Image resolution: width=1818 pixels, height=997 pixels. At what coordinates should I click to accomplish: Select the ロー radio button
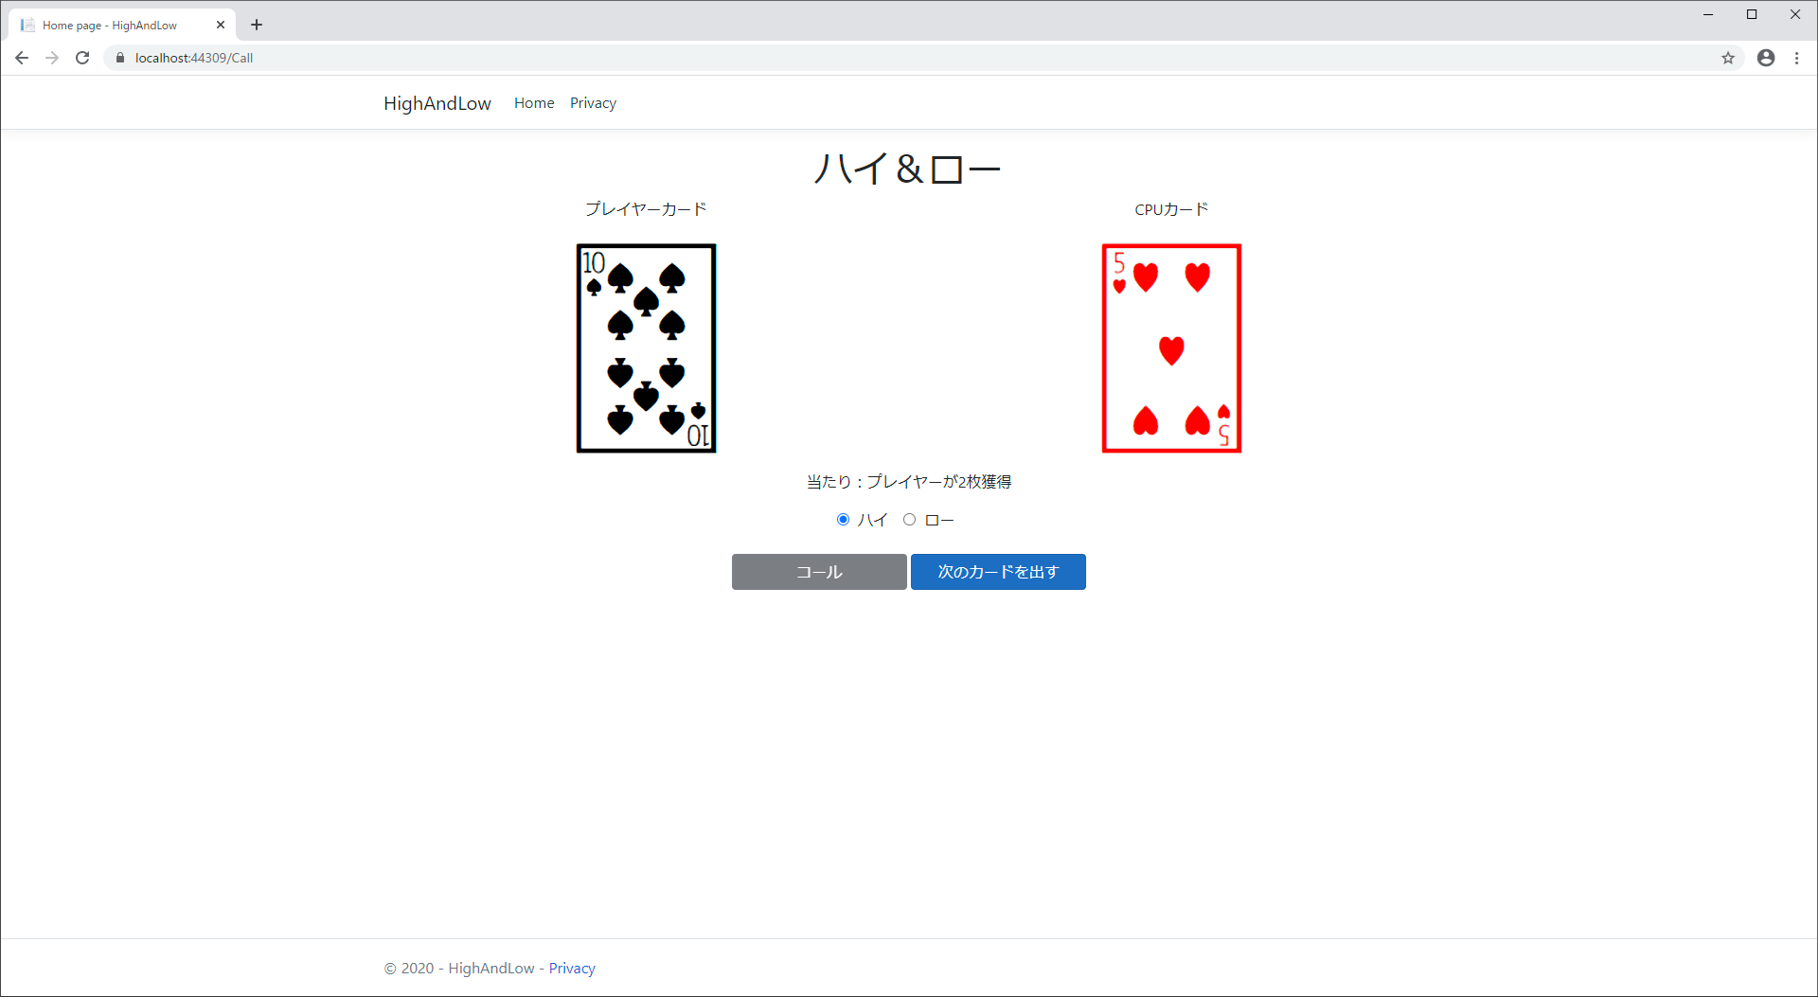[909, 519]
